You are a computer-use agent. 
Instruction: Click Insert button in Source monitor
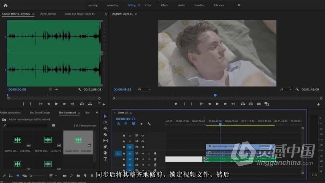pyautogui.click(x=82, y=104)
